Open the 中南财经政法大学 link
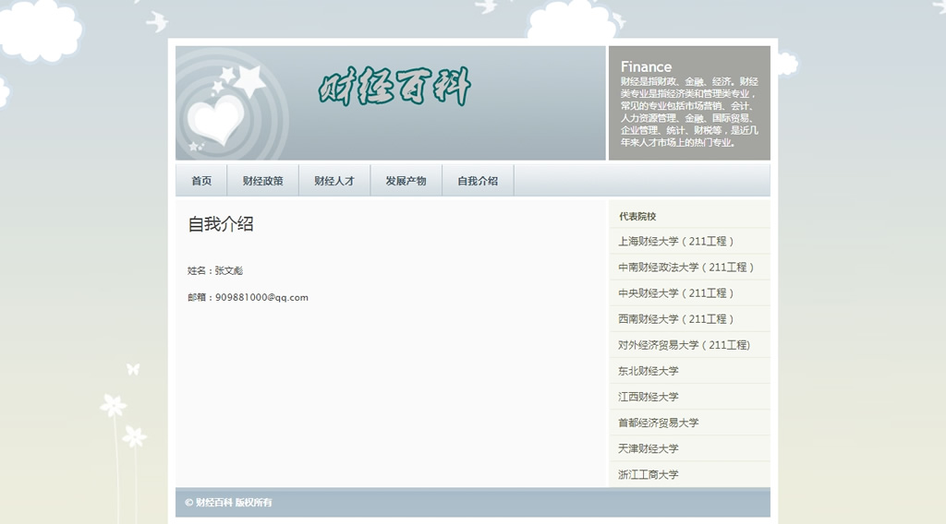This screenshot has height=524, width=946. click(x=686, y=268)
